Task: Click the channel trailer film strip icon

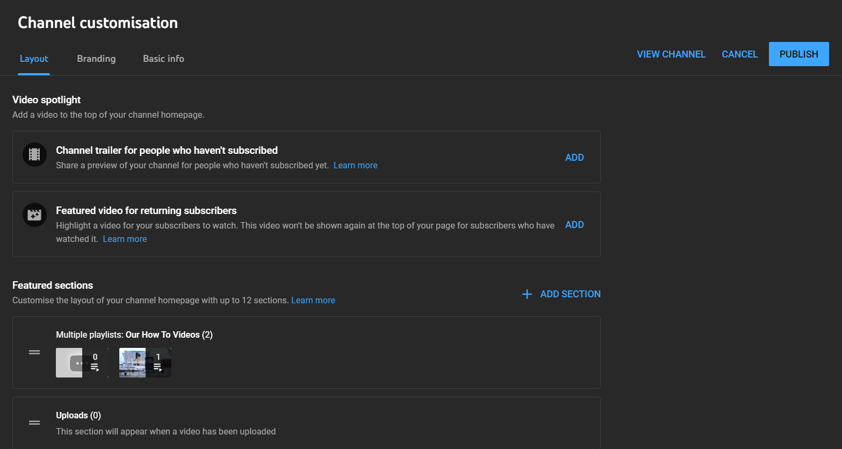Action: coord(34,155)
